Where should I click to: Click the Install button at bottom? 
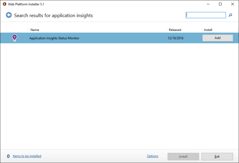tap(183, 157)
